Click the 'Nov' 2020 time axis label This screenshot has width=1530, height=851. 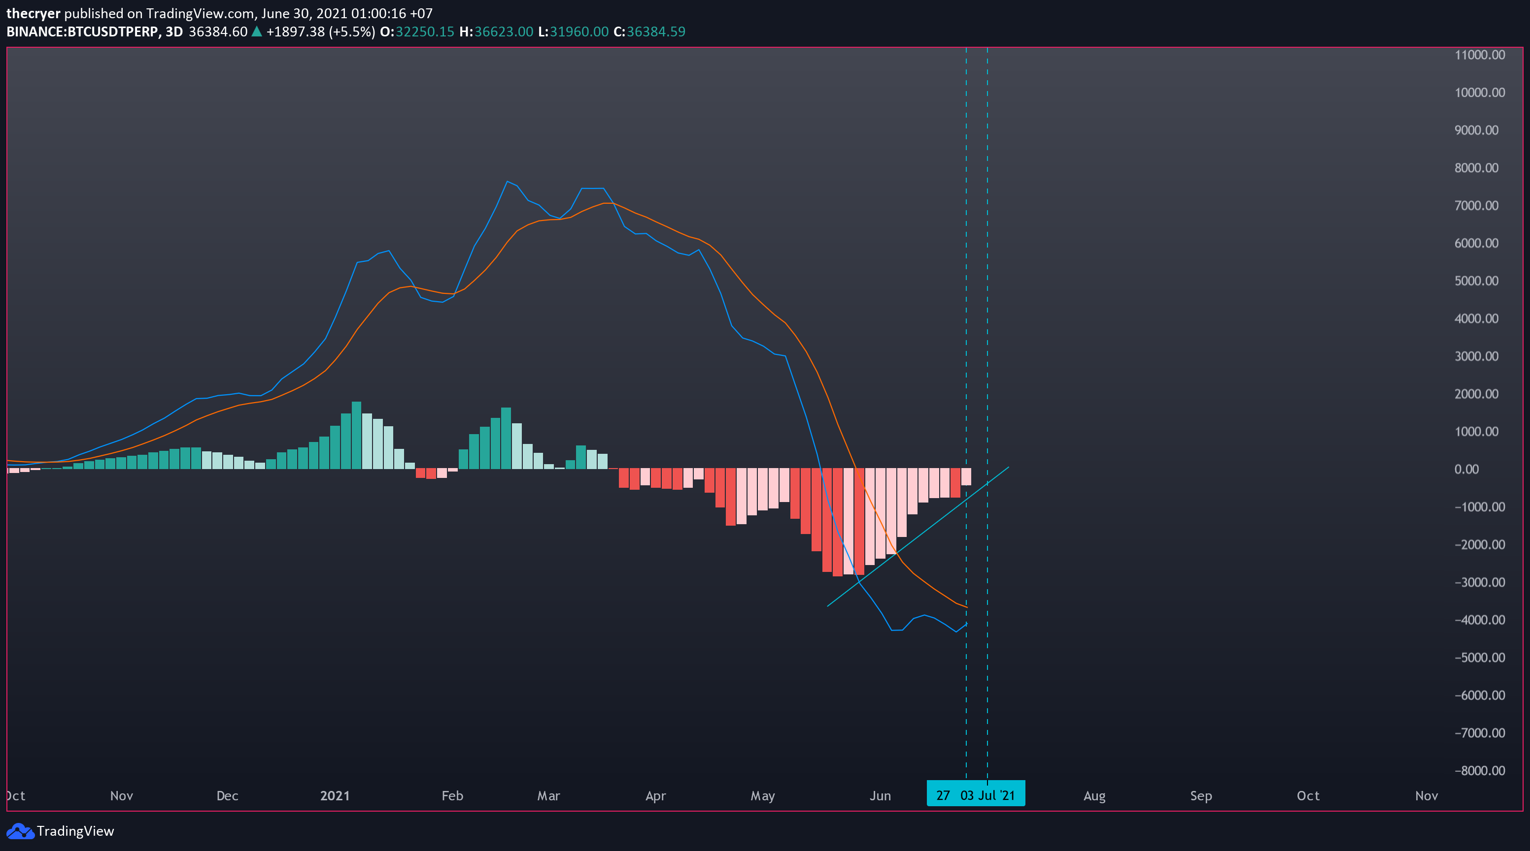(122, 796)
